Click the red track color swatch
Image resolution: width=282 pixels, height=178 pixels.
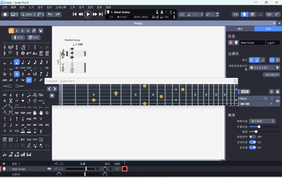click(x=231, y=43)
